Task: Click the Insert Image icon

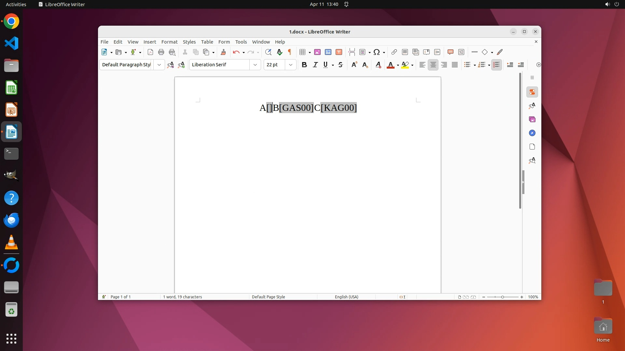Action: click(317, 52)
